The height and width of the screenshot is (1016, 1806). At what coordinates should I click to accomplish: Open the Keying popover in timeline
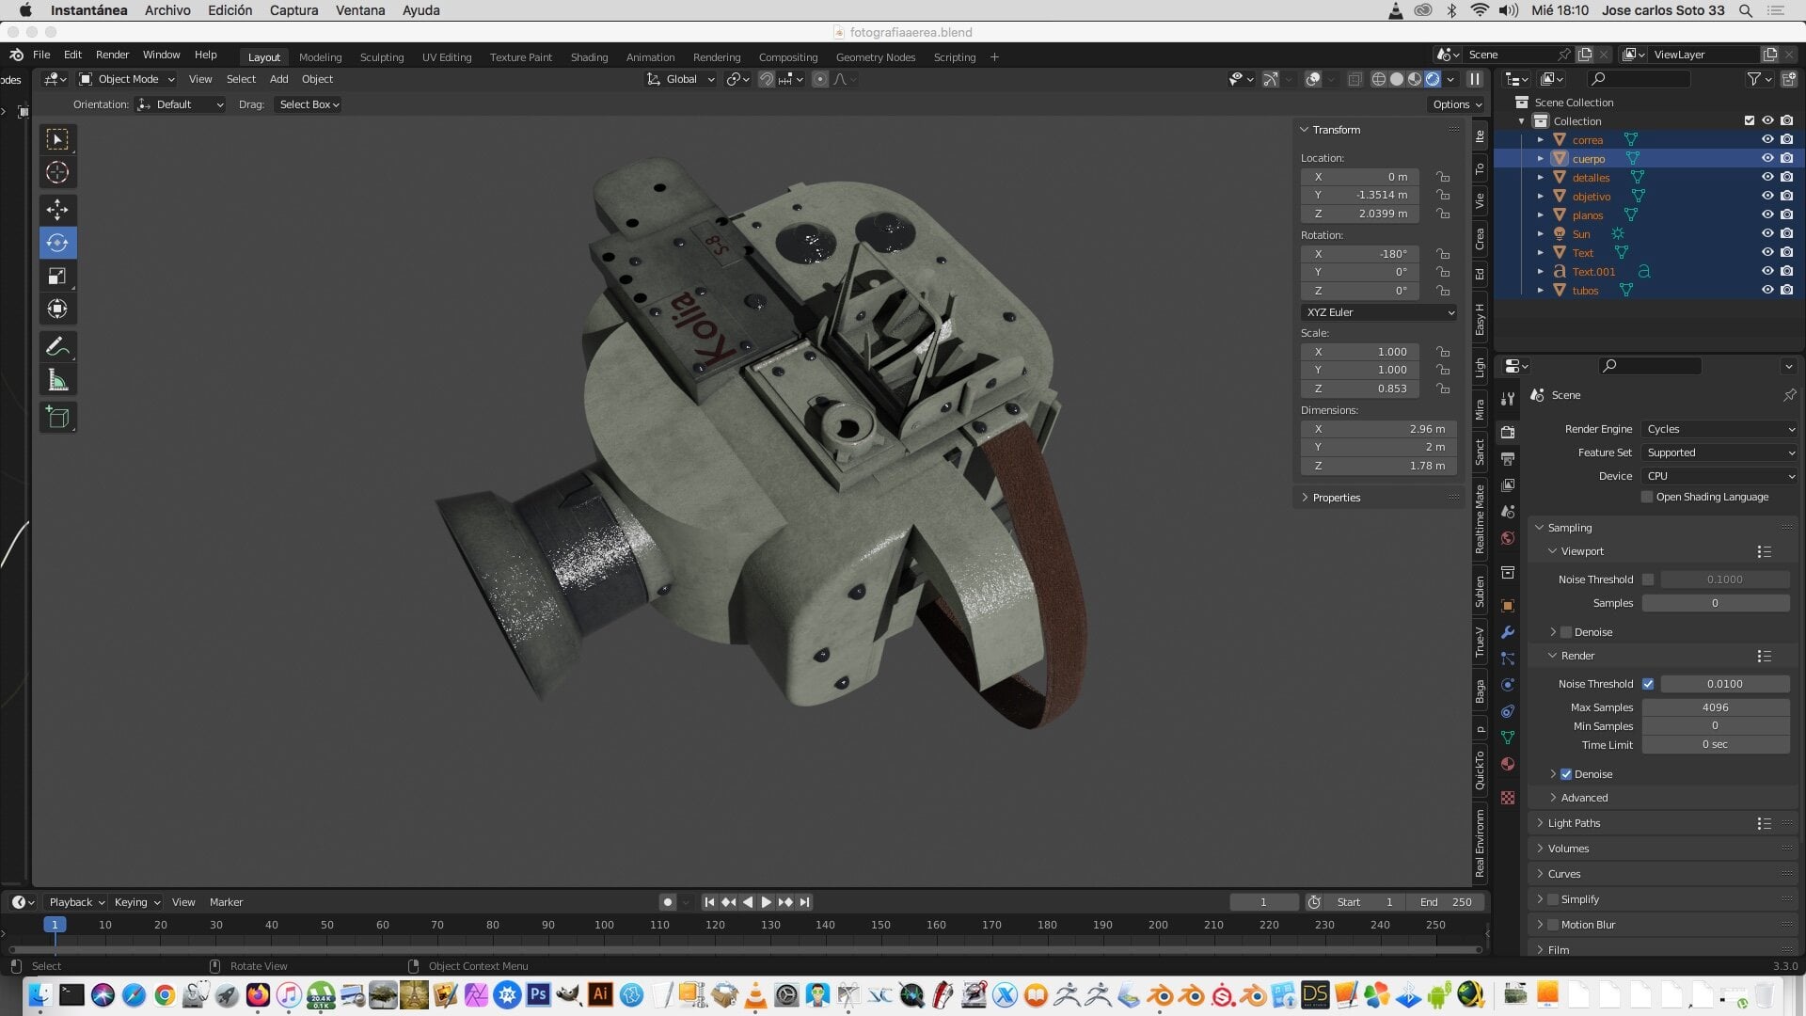(x=136, y=902)
